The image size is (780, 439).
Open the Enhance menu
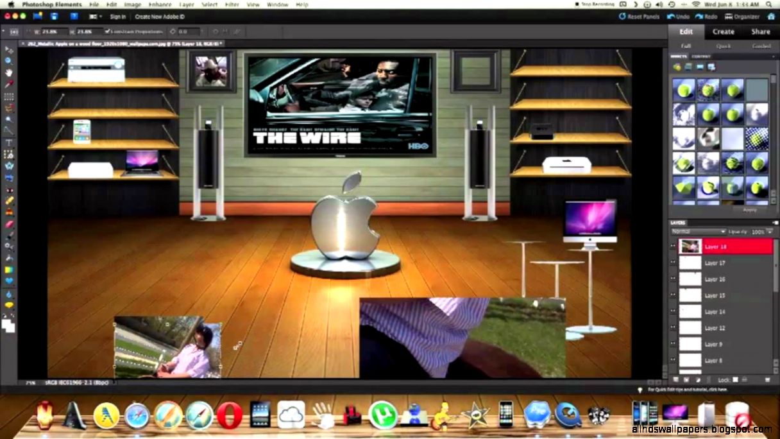(x=160, y=4)
